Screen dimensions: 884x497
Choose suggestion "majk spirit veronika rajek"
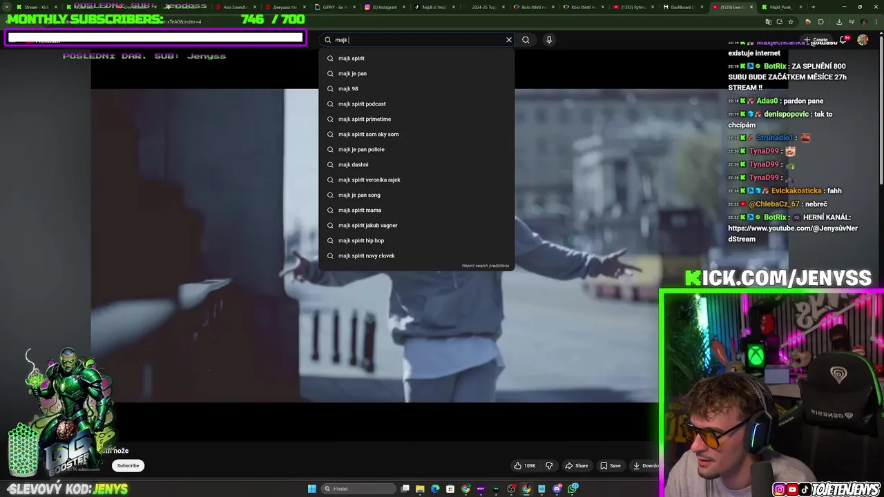coord(416,179)
